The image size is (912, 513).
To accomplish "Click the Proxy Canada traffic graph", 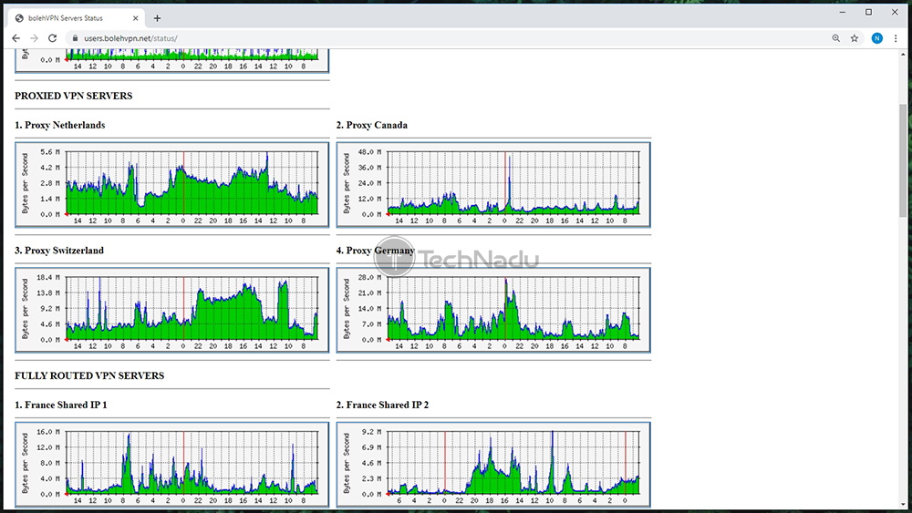I will click(493, 185).
